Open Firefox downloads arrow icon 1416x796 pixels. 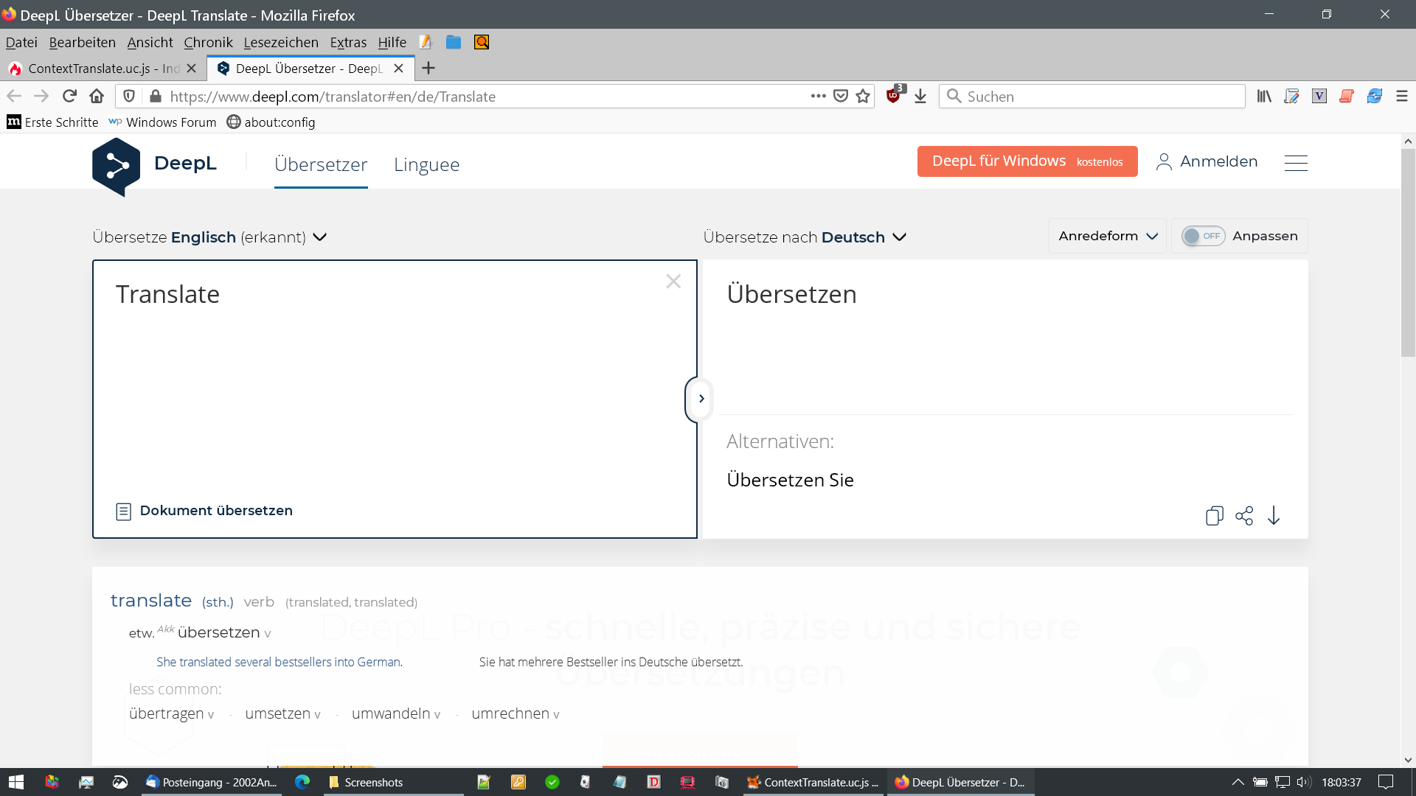coord(920,97)
